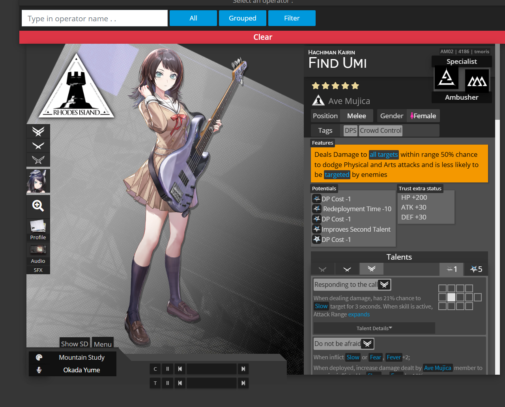Screen dimensions: 505x407
Task: Click the elite icon next to Responding to the call
Action: coord(384,284)
